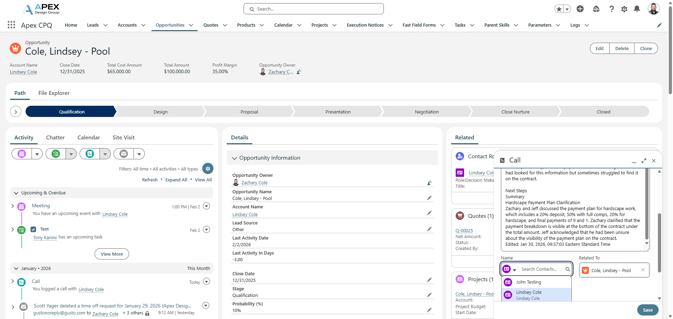Click the notifications bell icon
Image resolution: width=673 pixels, height=319 pixels.
(637, 9)
